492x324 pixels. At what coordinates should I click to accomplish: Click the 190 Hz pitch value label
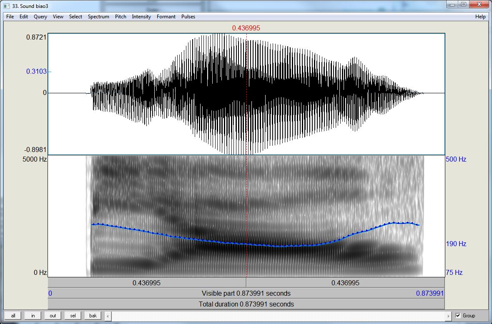(x=456, y=244)
